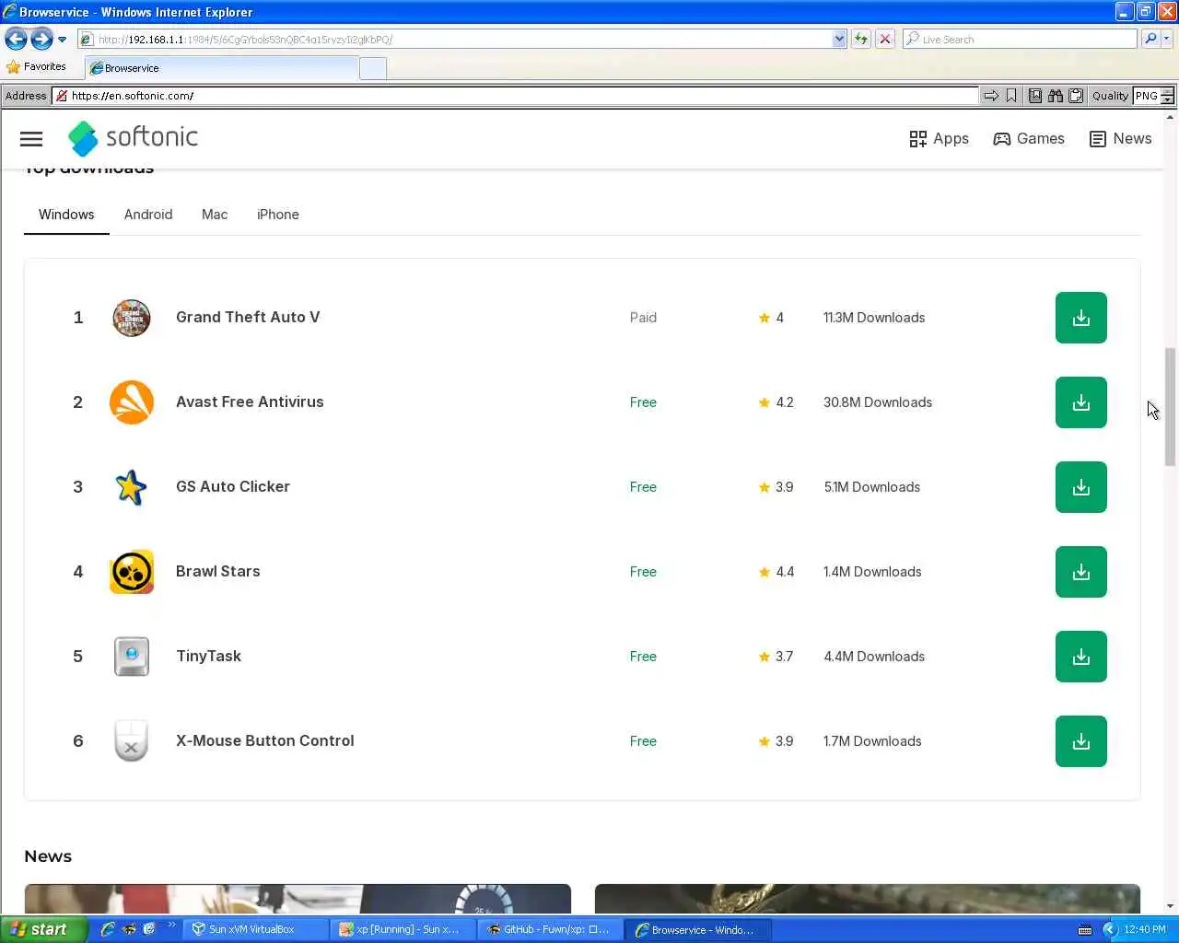Open the Grand Theft Auto V title link

pyautogui.click(x=248, y=317)
